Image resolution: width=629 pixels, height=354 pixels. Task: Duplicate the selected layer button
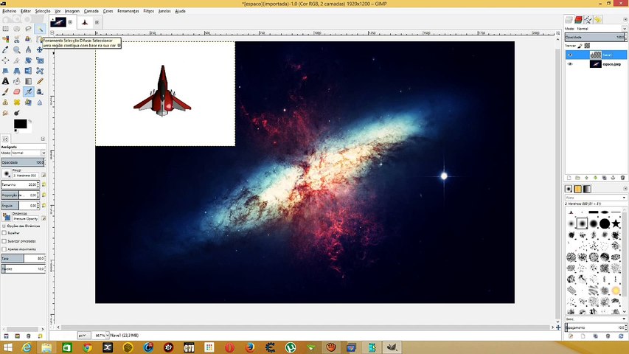[604, 178]
